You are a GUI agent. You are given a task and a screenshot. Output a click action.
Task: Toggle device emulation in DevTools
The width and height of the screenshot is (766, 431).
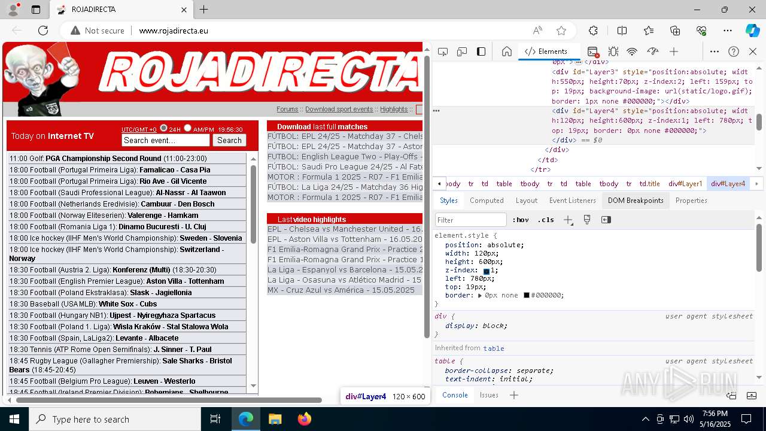pos(461,51)
